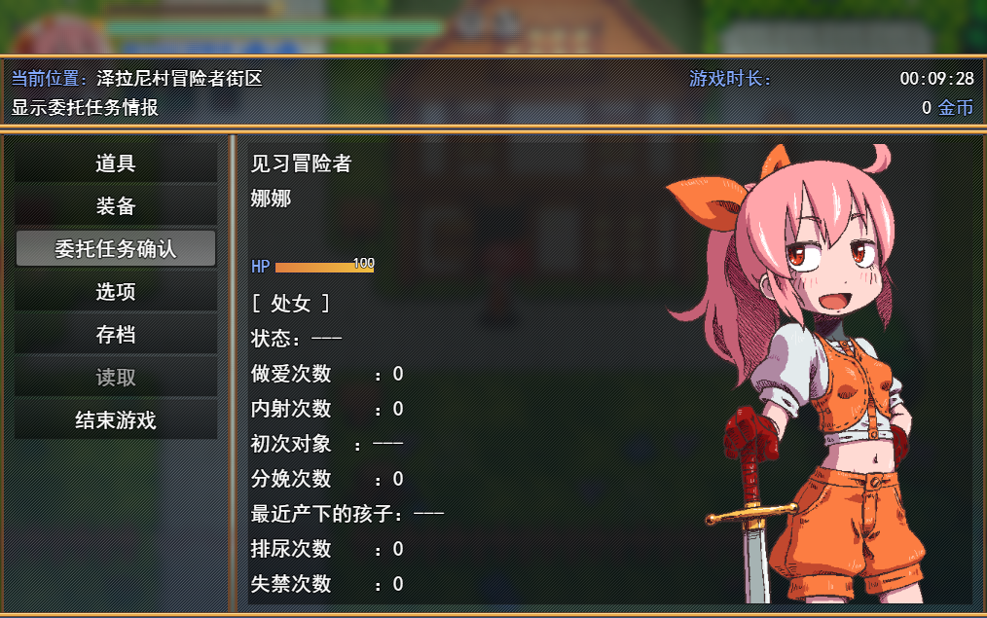Click the character name 娜娜
Viewport: 987px width, 618px height.
(x=271, y=199)
